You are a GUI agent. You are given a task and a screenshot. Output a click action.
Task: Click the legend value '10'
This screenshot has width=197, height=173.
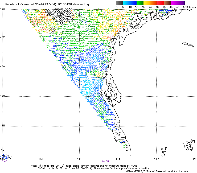[130, 7]
